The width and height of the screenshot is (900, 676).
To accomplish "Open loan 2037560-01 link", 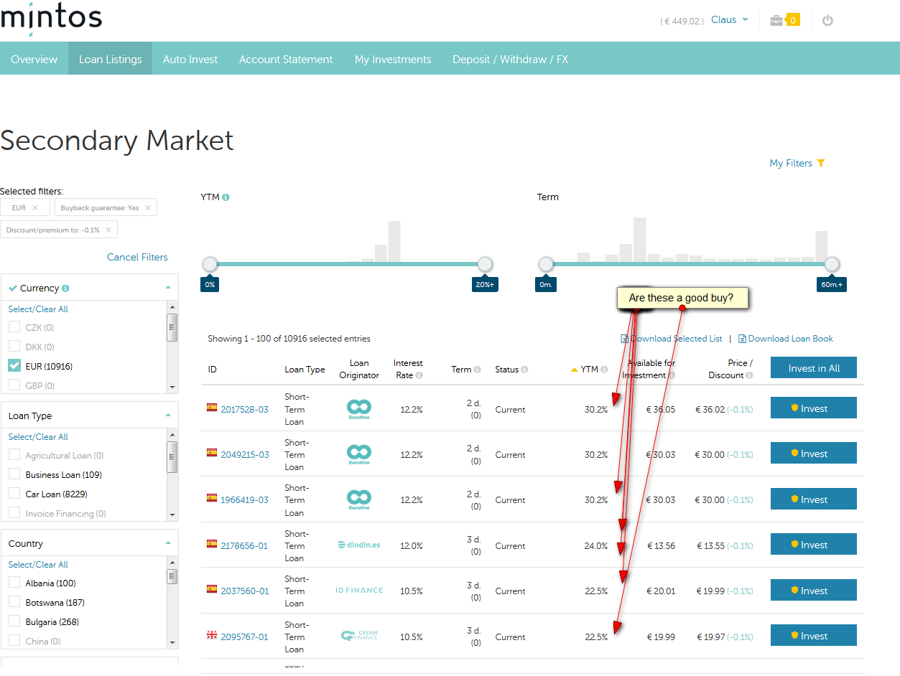I will tap(245, 591).
